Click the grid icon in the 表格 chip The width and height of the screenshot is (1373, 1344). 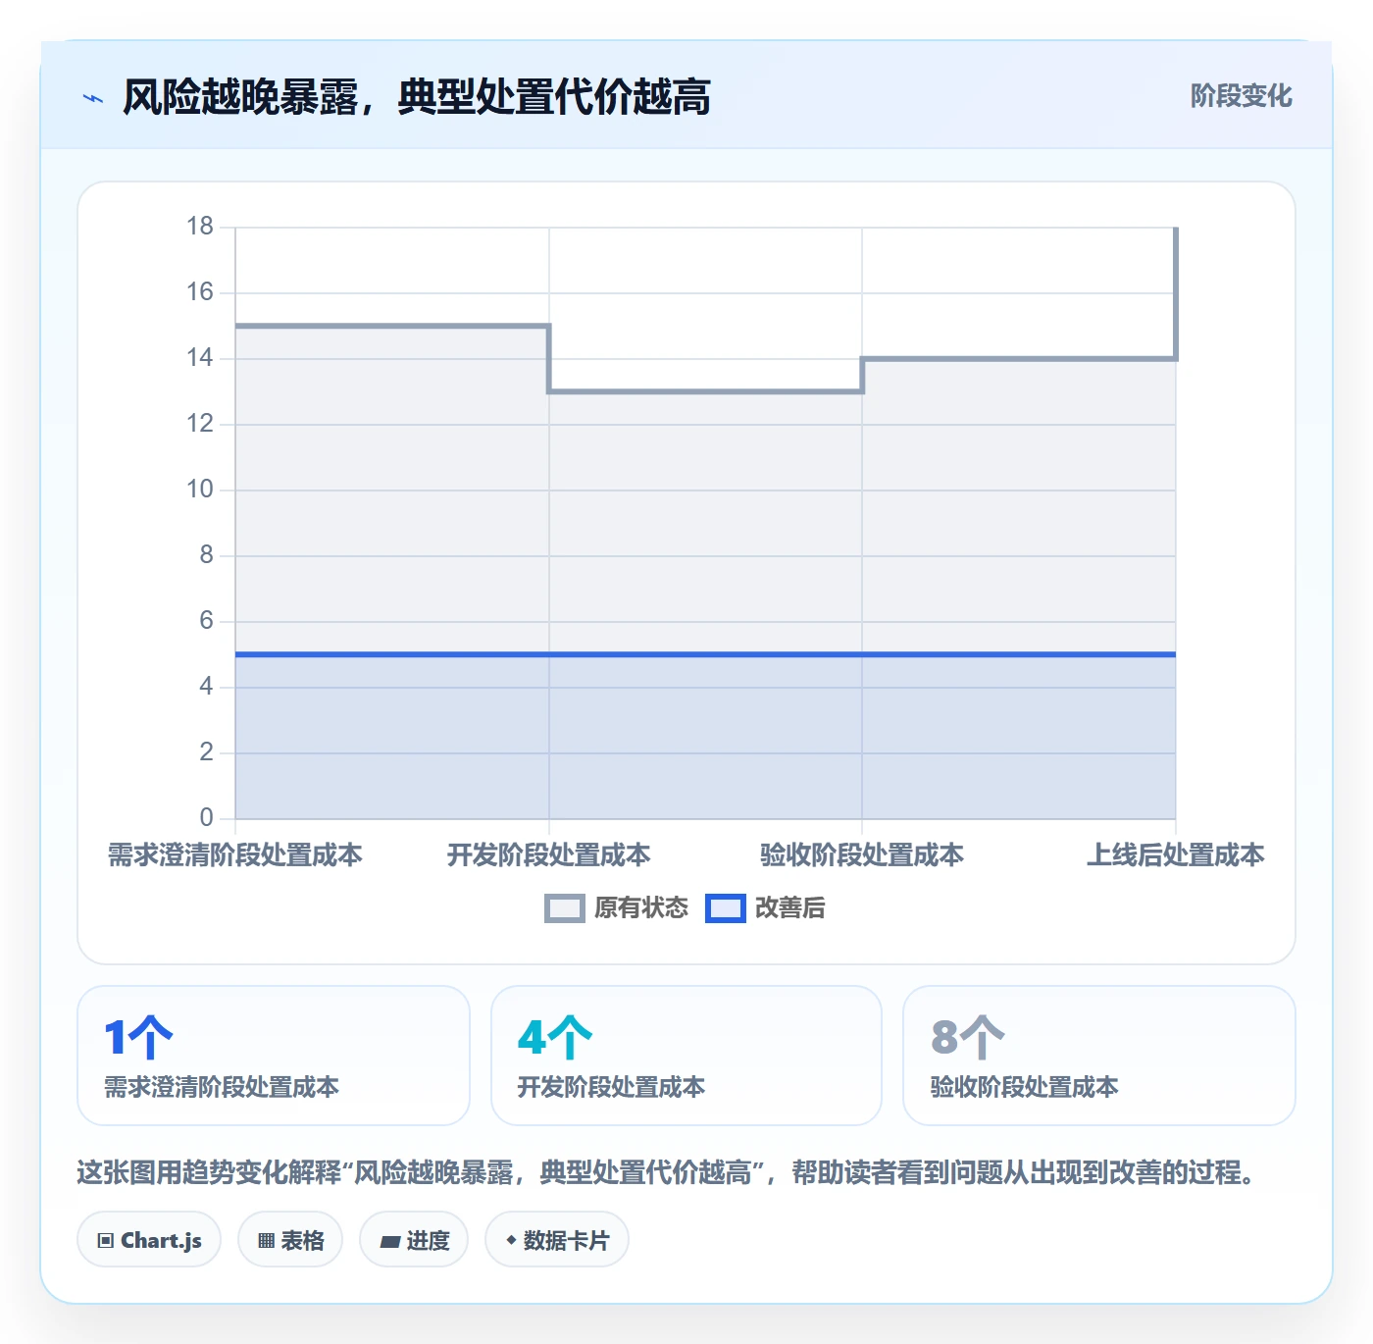tap(266, 1241)
